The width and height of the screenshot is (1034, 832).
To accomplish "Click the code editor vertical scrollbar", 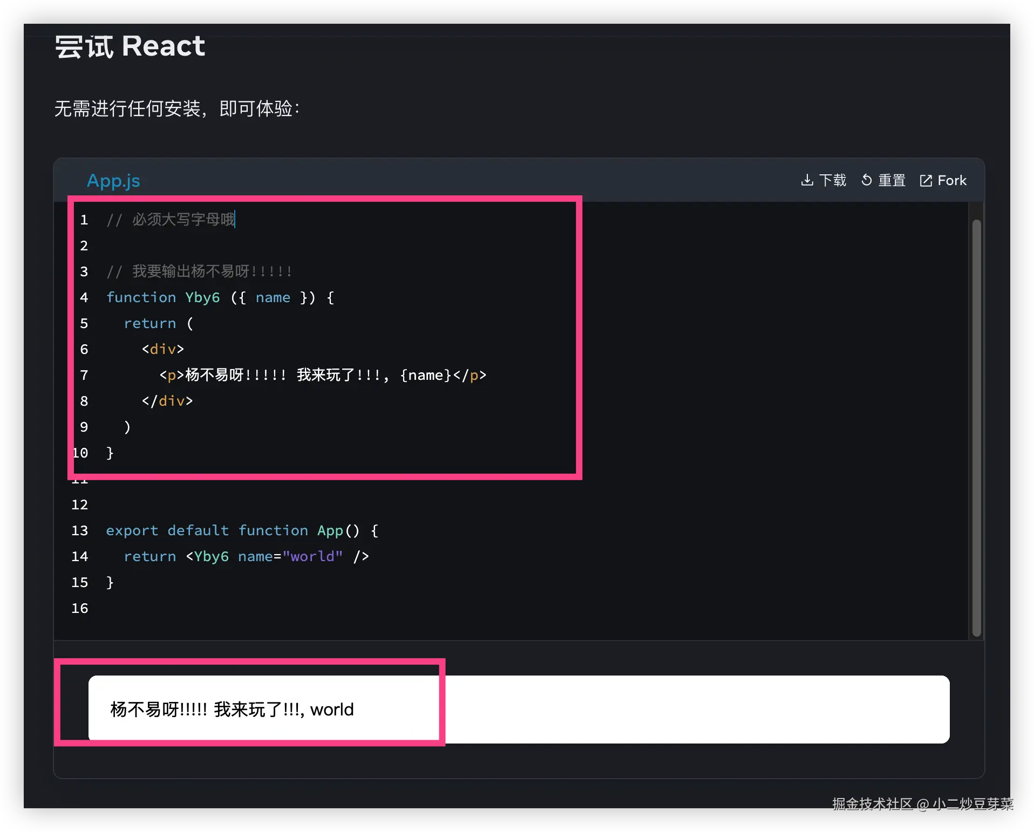I will 976,428.
